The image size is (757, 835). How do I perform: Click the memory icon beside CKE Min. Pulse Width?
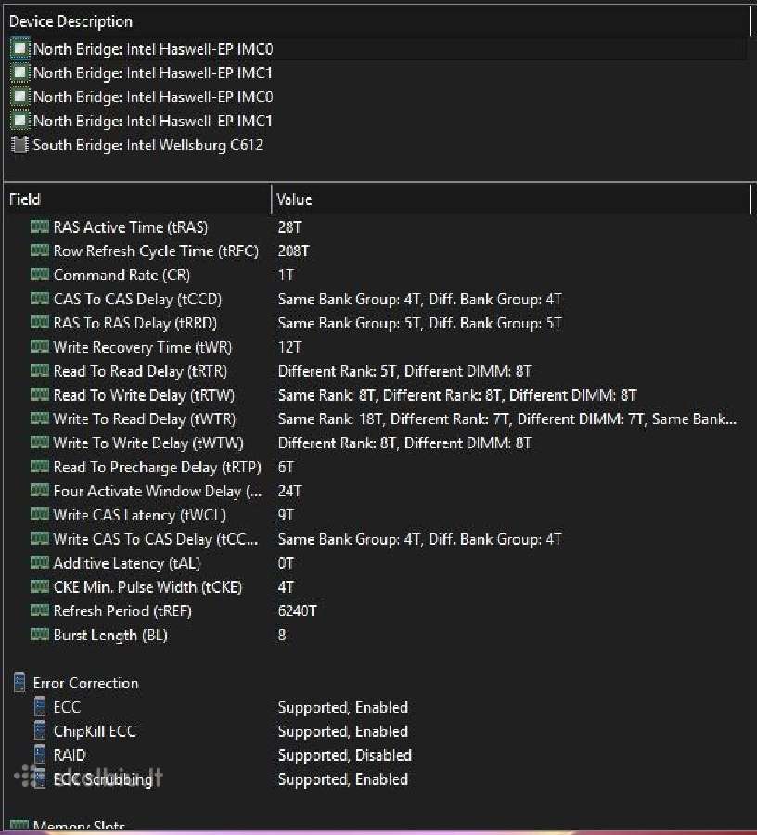(x=39, y=587)
